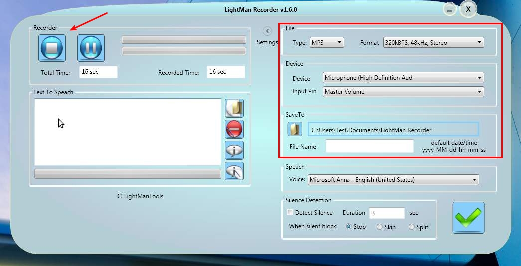Click the silence Duration input field
Screen dimensions: 521x266
point(387,213)
